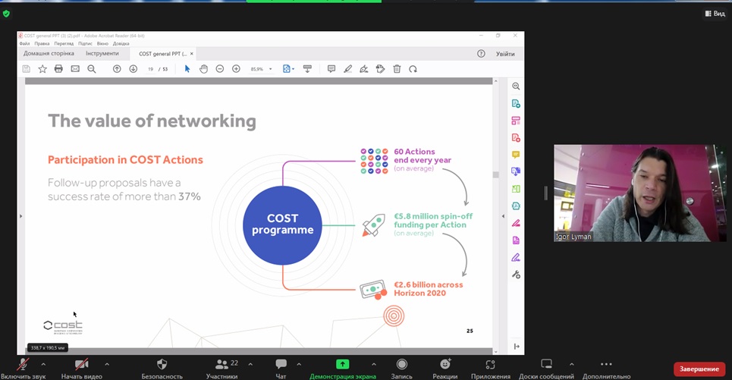Zoom in with the plus circle

coord(236,69)
